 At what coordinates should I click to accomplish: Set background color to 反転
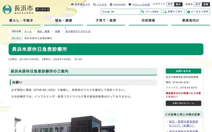coord(206,4)
